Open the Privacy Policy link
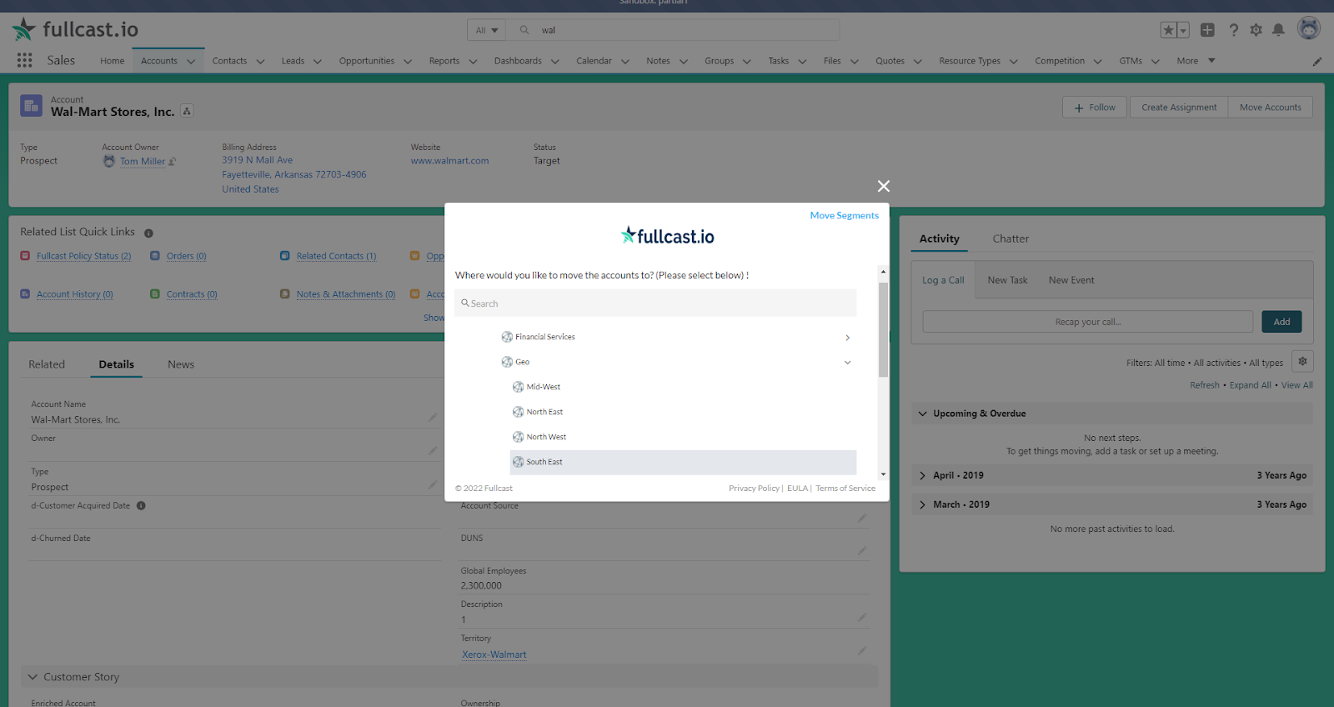Image resolution: width=1334 pixels, height=707 pixels. (754, 489)
